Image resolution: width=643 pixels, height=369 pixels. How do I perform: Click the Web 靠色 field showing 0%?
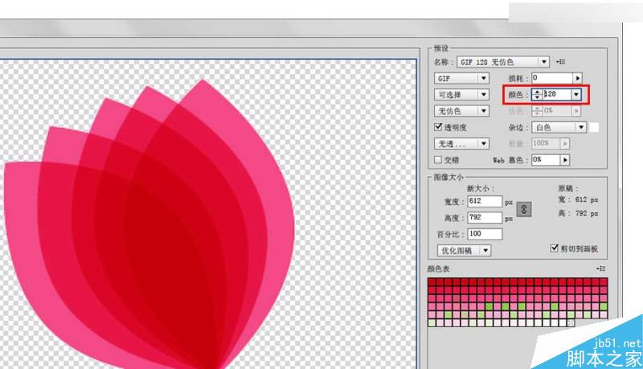click(547, 160)
